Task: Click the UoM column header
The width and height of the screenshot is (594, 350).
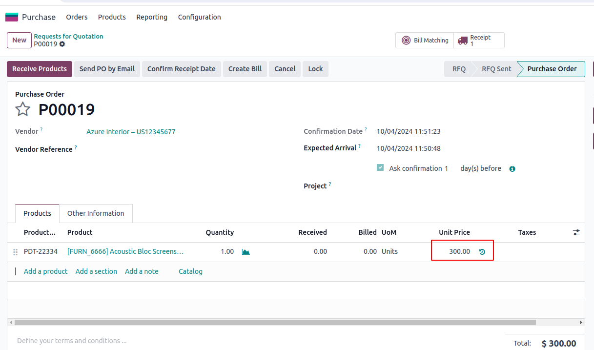Action: point(389,232)
